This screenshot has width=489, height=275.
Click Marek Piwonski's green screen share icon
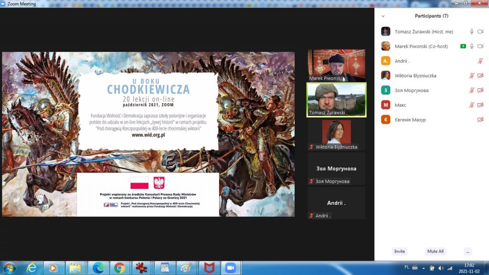tap(463, 46)
